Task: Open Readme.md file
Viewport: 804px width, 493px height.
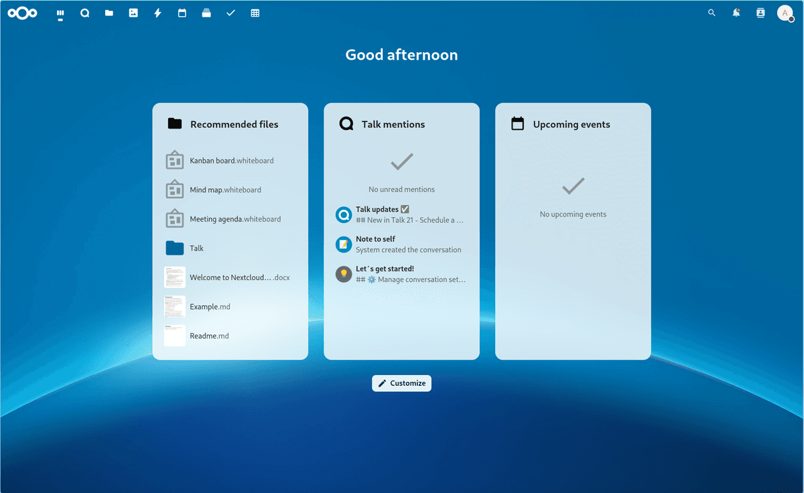Action: tap(230, 336)
